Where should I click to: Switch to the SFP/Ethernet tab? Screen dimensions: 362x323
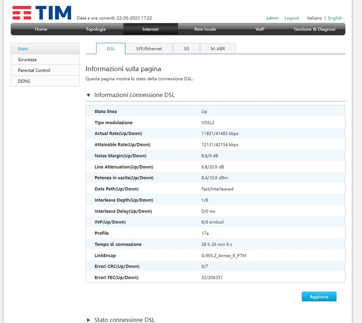pyautogui.click(x=149, y=49)
